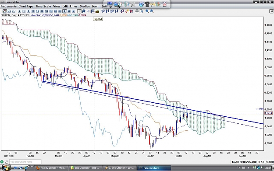Click the first blue line-study icon

[103, 11]
